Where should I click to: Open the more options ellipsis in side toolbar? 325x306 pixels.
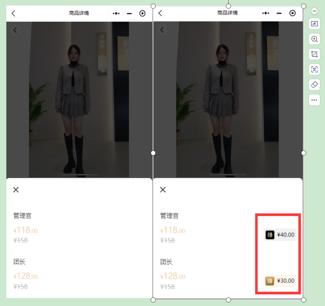(x=314, y=100)
